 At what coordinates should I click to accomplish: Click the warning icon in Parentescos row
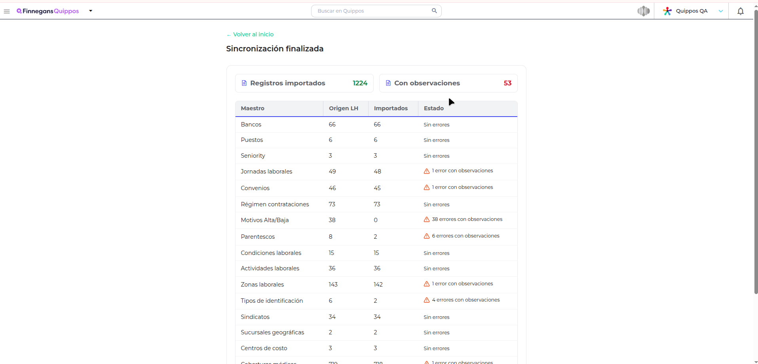click(427, 236)
